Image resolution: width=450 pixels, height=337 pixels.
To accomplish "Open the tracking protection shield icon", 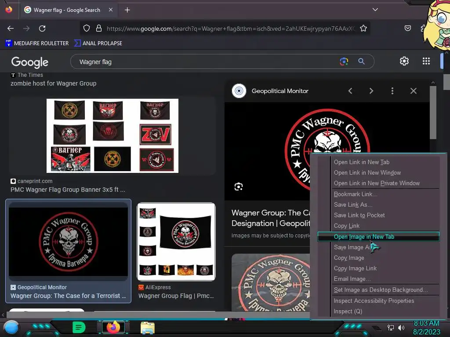I will [87, 28].
